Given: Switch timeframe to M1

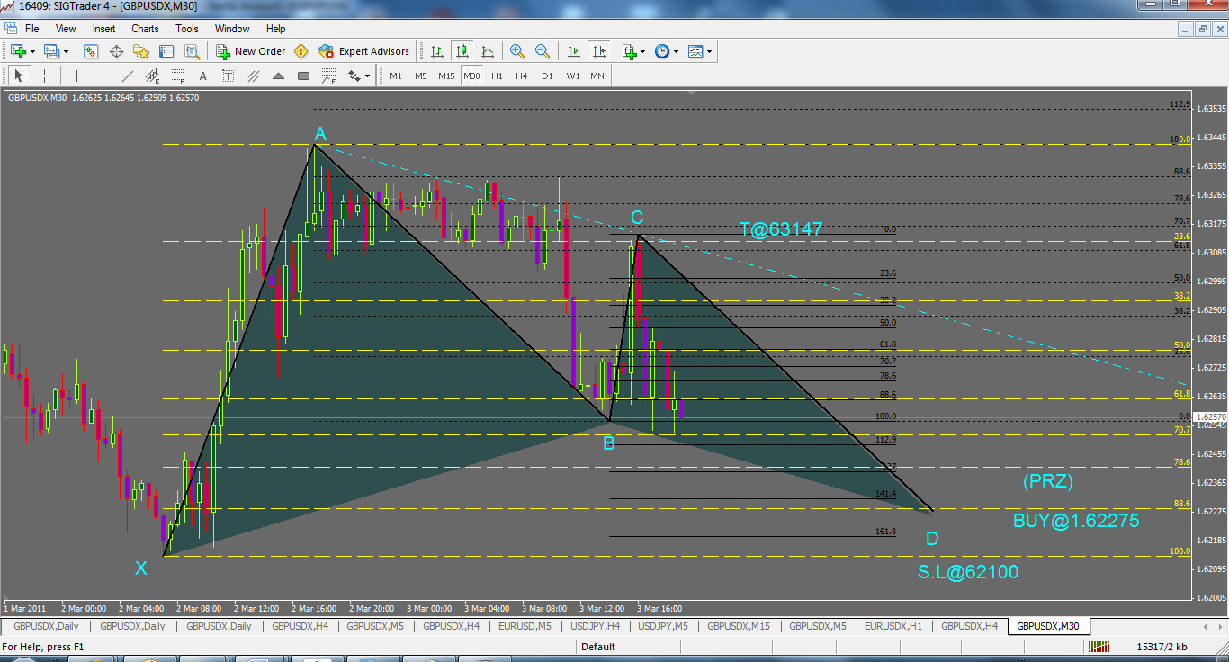Looking at the screenshot, I should (396, 76).
